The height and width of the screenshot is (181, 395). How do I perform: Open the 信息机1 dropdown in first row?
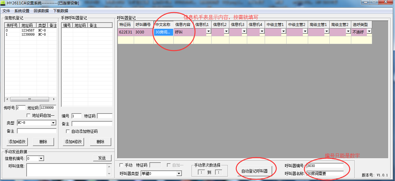(x=208, y=32)
